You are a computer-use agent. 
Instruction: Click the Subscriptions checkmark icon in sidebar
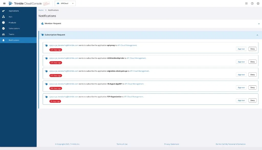(3, 28)
